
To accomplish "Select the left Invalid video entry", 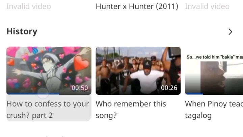I will point(29,6).
